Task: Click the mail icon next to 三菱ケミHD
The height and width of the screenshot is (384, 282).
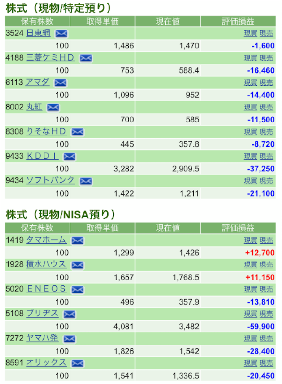Action: point(86,58)
